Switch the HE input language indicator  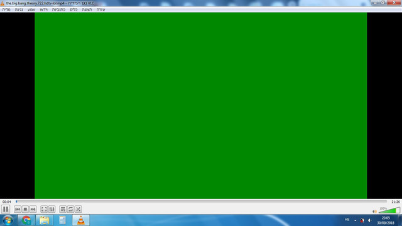tap(347, 220)
